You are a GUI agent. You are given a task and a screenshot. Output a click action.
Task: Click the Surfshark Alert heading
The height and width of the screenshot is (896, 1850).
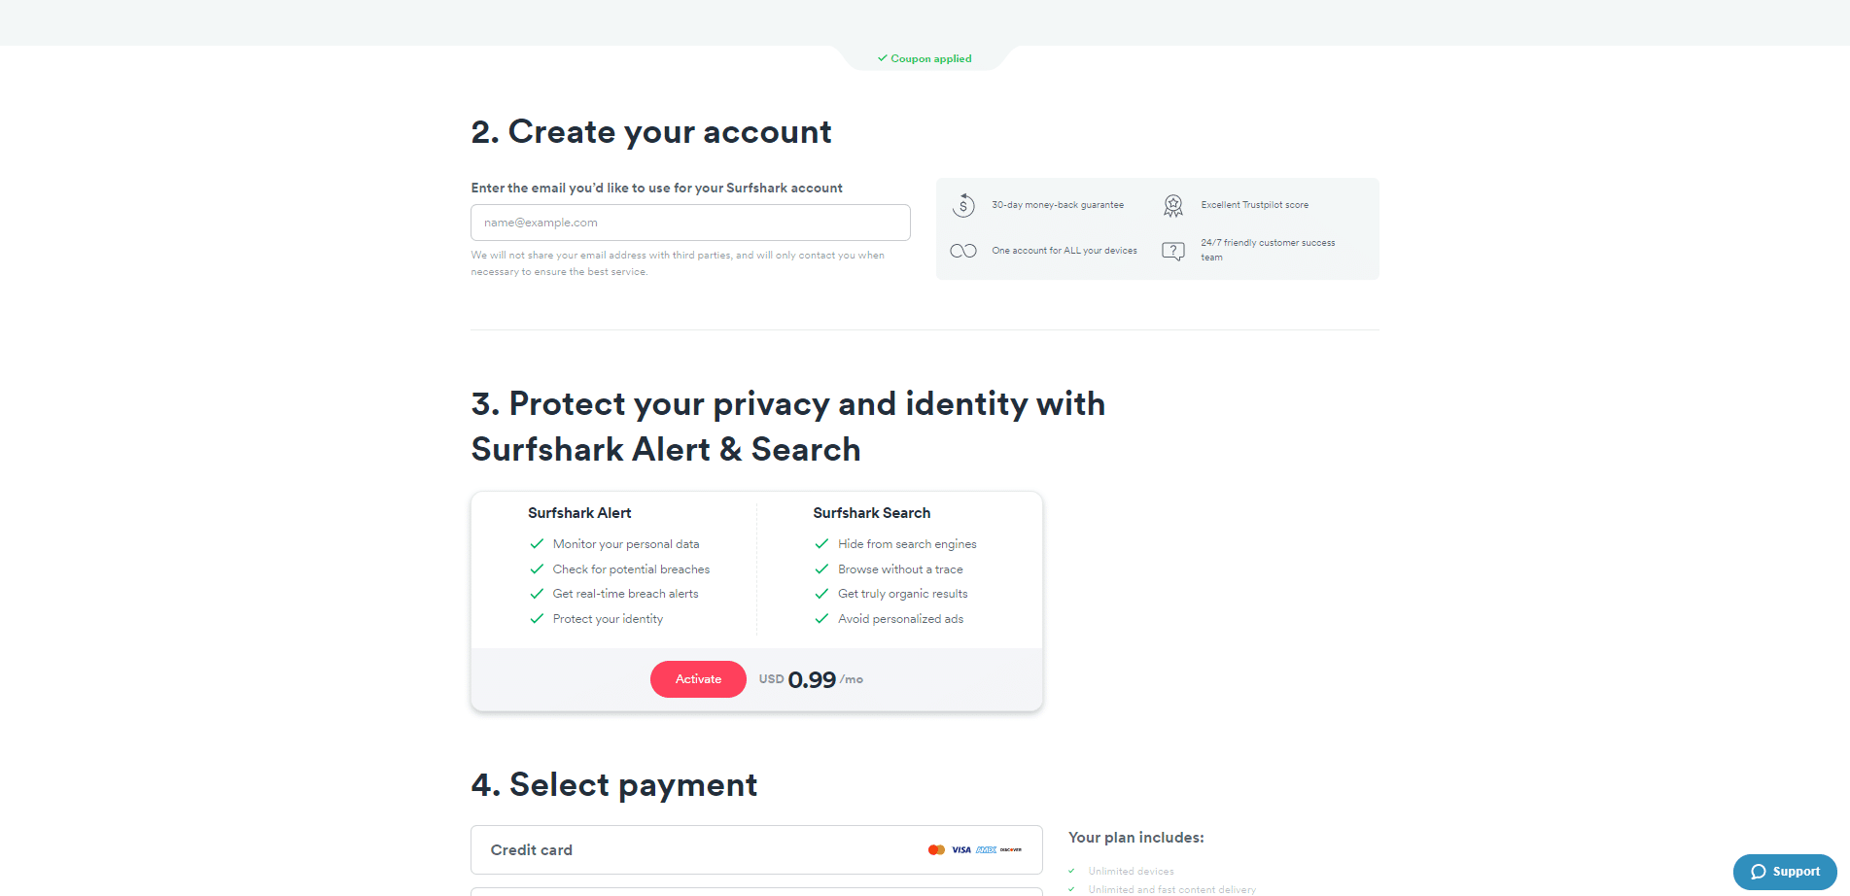(579, 513)
